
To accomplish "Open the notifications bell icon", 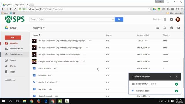I will tap(171, 20).
